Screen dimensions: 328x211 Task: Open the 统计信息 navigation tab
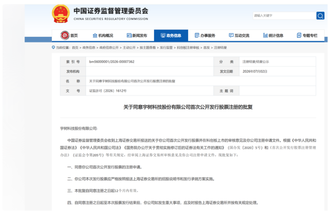point(273,35)
